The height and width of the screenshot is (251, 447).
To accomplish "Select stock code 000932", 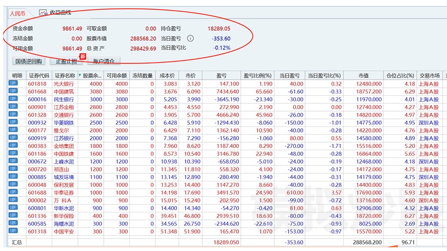I will point(37,123).
